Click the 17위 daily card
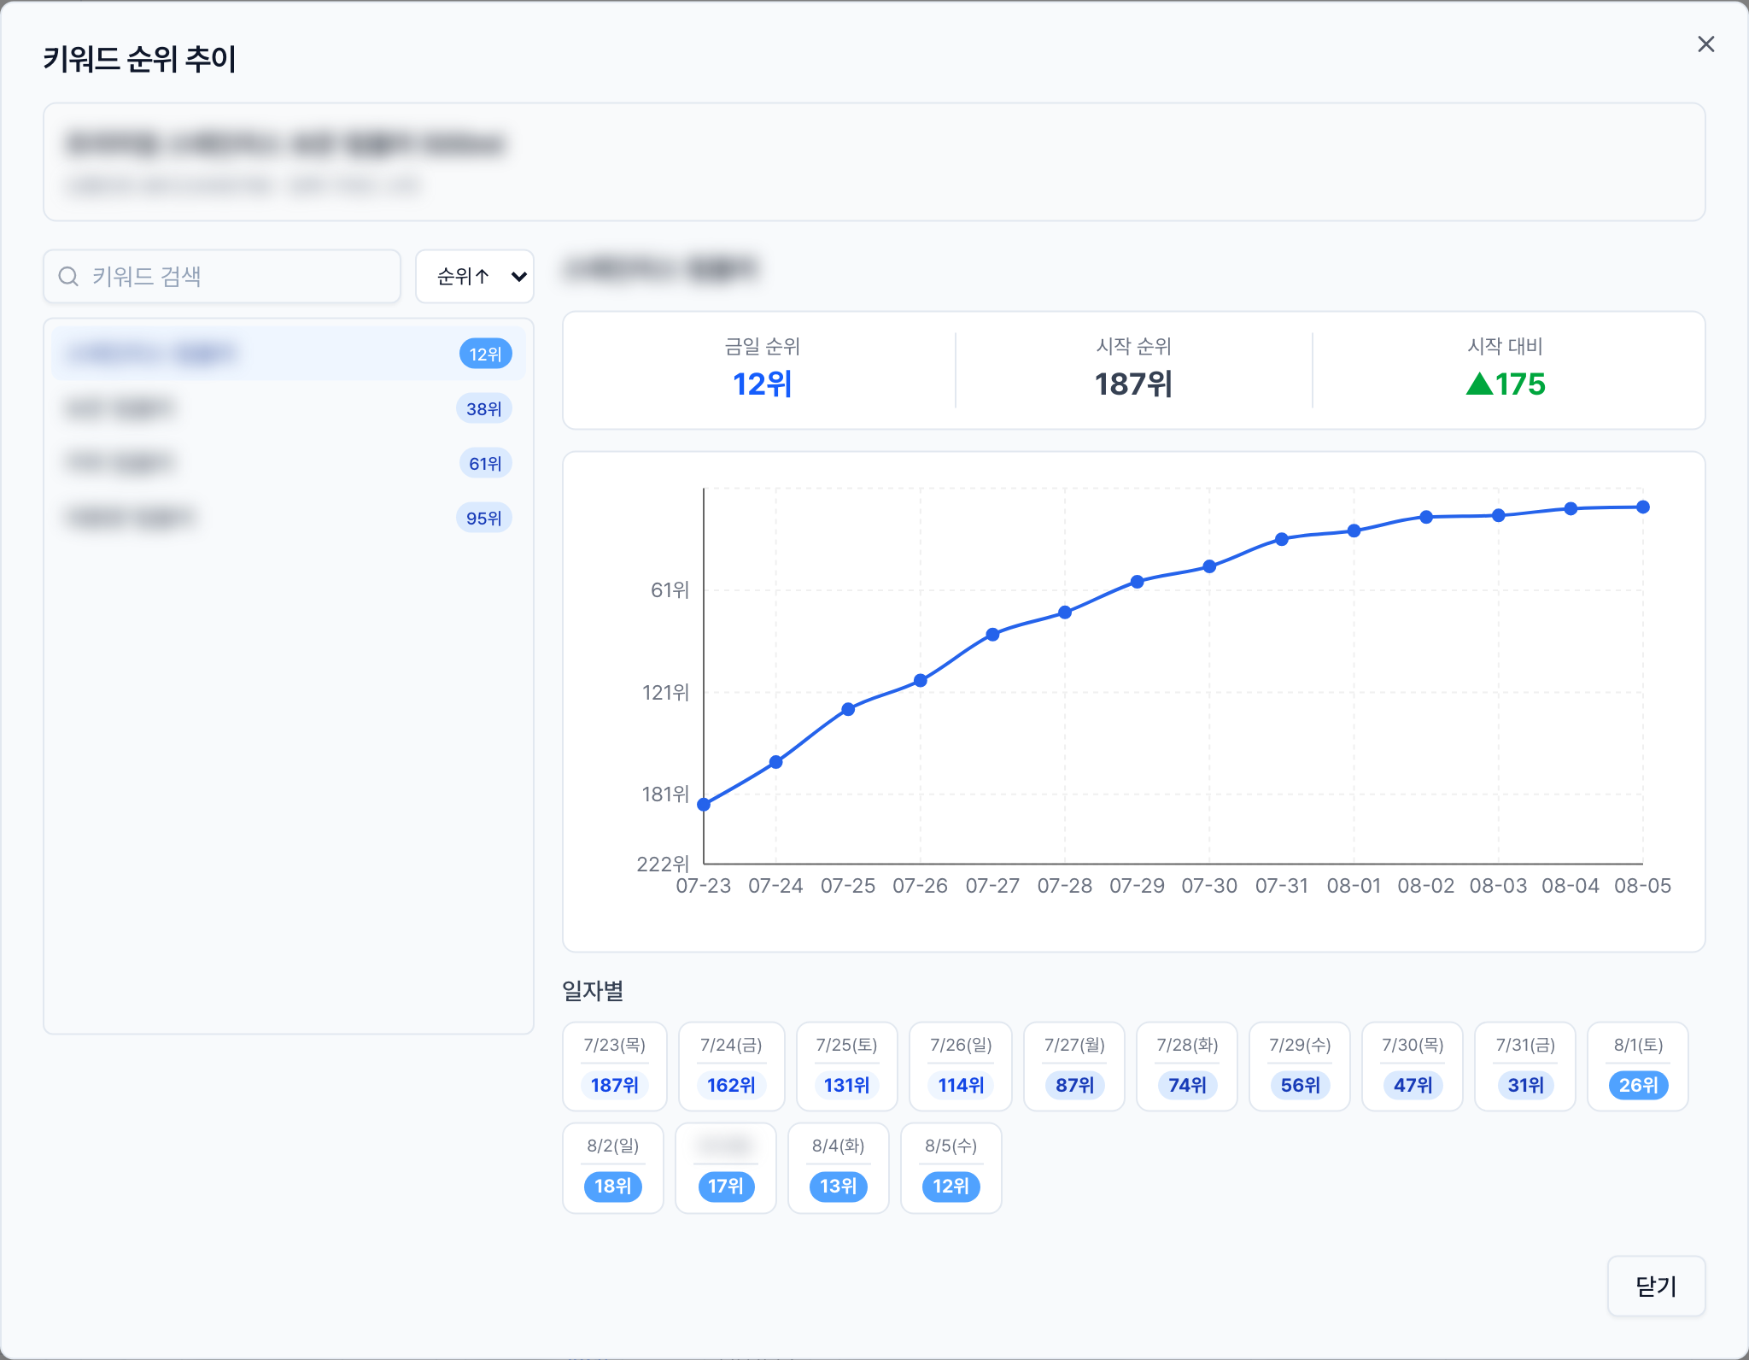The width and height of the screenshot is (1749, 1360). [x=726, y=1168]
